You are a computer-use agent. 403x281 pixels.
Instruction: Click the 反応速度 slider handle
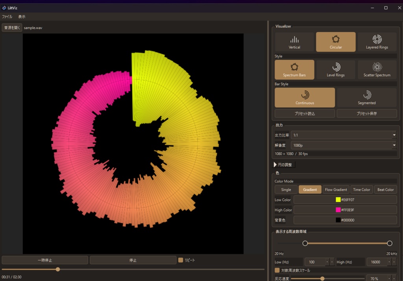point(322,278)
